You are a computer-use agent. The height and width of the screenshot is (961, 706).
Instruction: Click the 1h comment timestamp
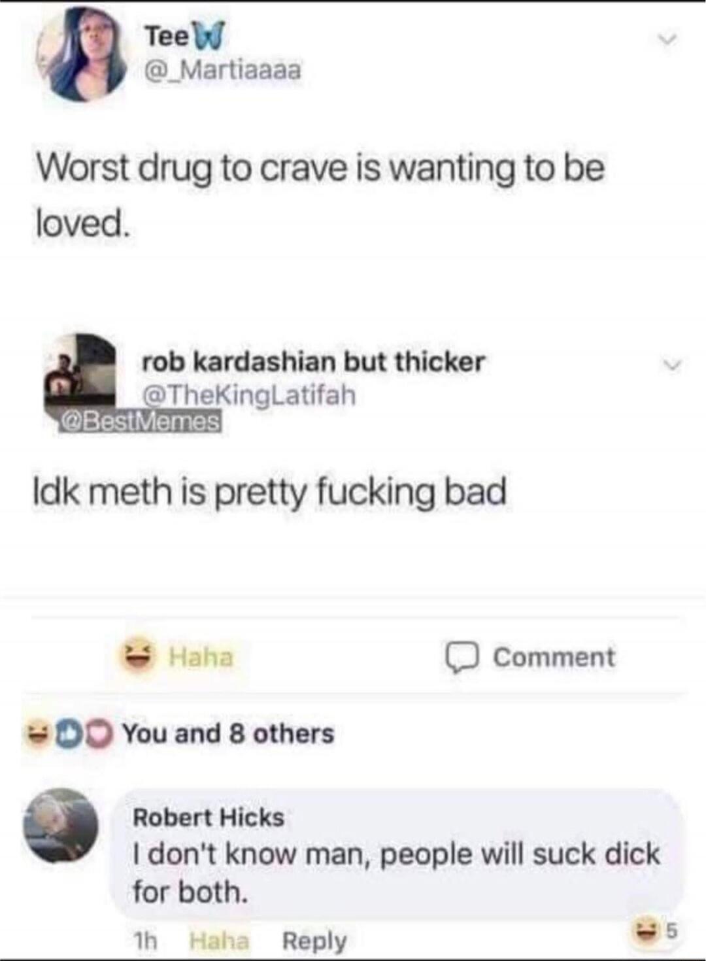pyautogui.click(x=145, y=941)
